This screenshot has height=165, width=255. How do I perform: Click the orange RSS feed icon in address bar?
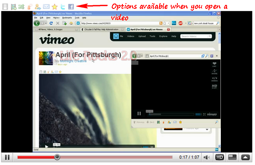click(161, 23)
